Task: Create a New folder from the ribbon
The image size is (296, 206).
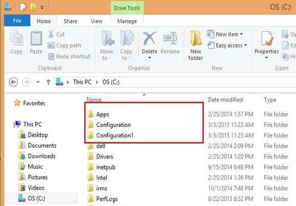Action: (x=196, y=45)
